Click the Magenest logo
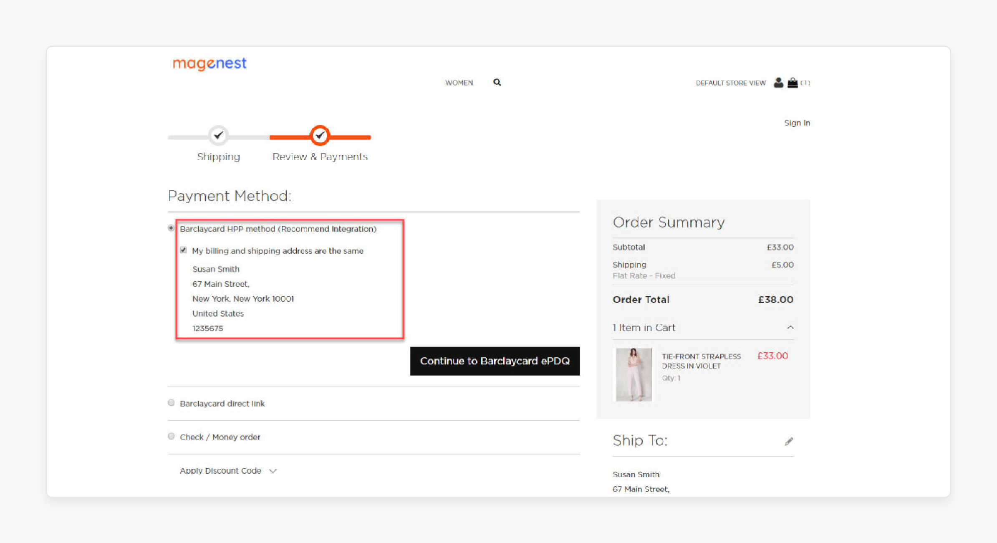This screenshot has width=997, height=543. pos(209,63)
